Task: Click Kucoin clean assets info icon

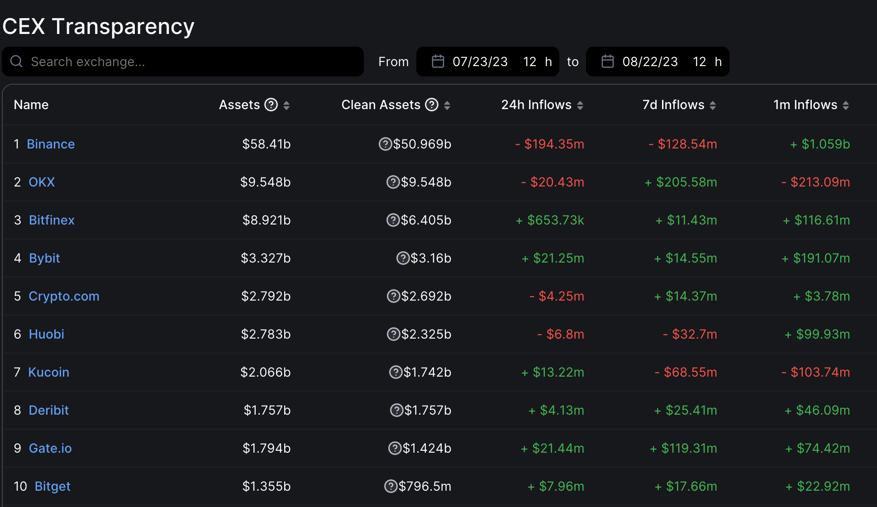Action: (x=396, y=372)
